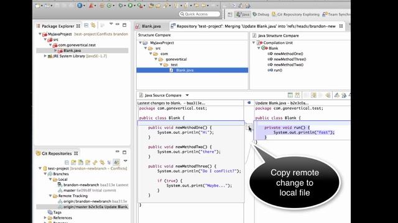This screenshot has height=223, width=398.
Task: Click the New Java Class icon
Action: 109,6
